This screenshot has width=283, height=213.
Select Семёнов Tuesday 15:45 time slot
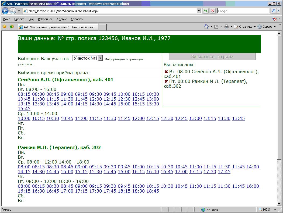[x=24, y=109]
